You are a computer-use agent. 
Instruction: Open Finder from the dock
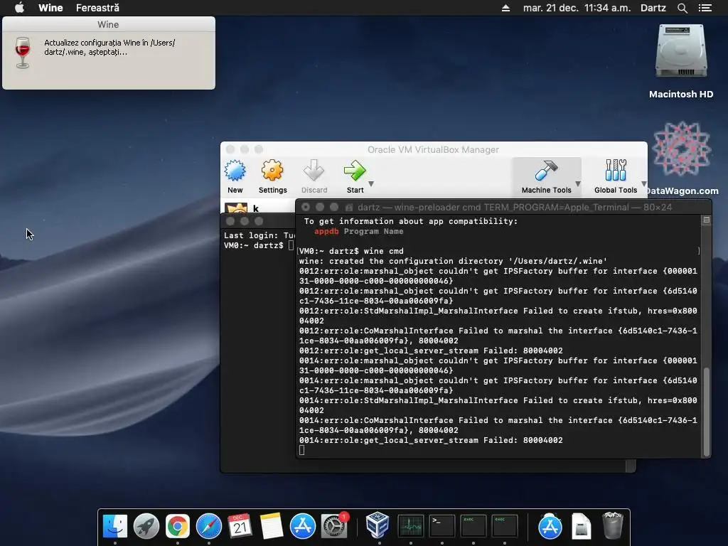[x=114, y=527]
